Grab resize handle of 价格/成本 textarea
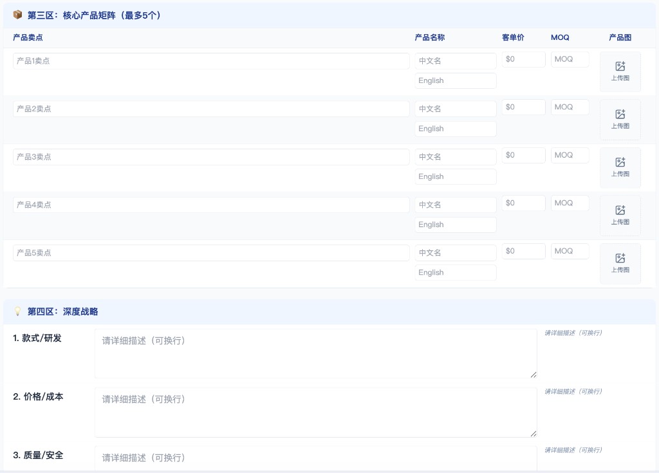The height and width of the screenshot is (473, 659). click(534, 434)
